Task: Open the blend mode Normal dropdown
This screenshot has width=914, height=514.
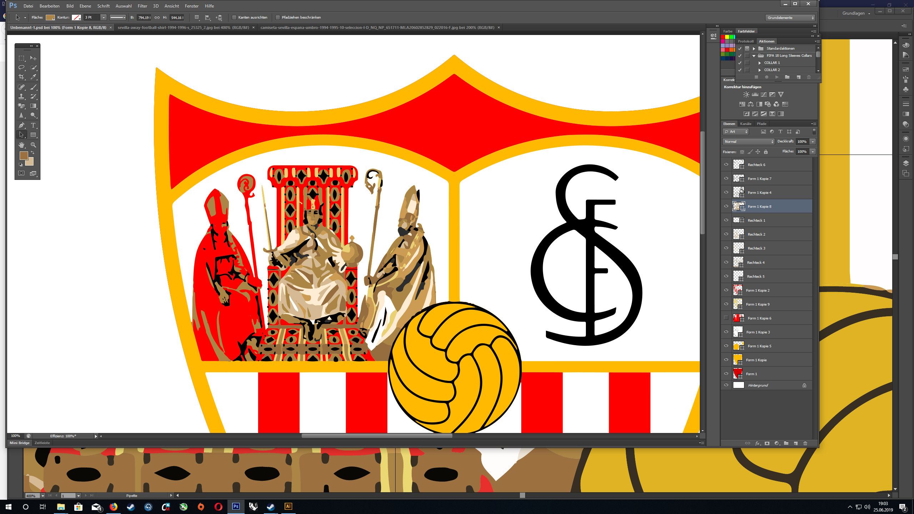Action: point(748,142)
